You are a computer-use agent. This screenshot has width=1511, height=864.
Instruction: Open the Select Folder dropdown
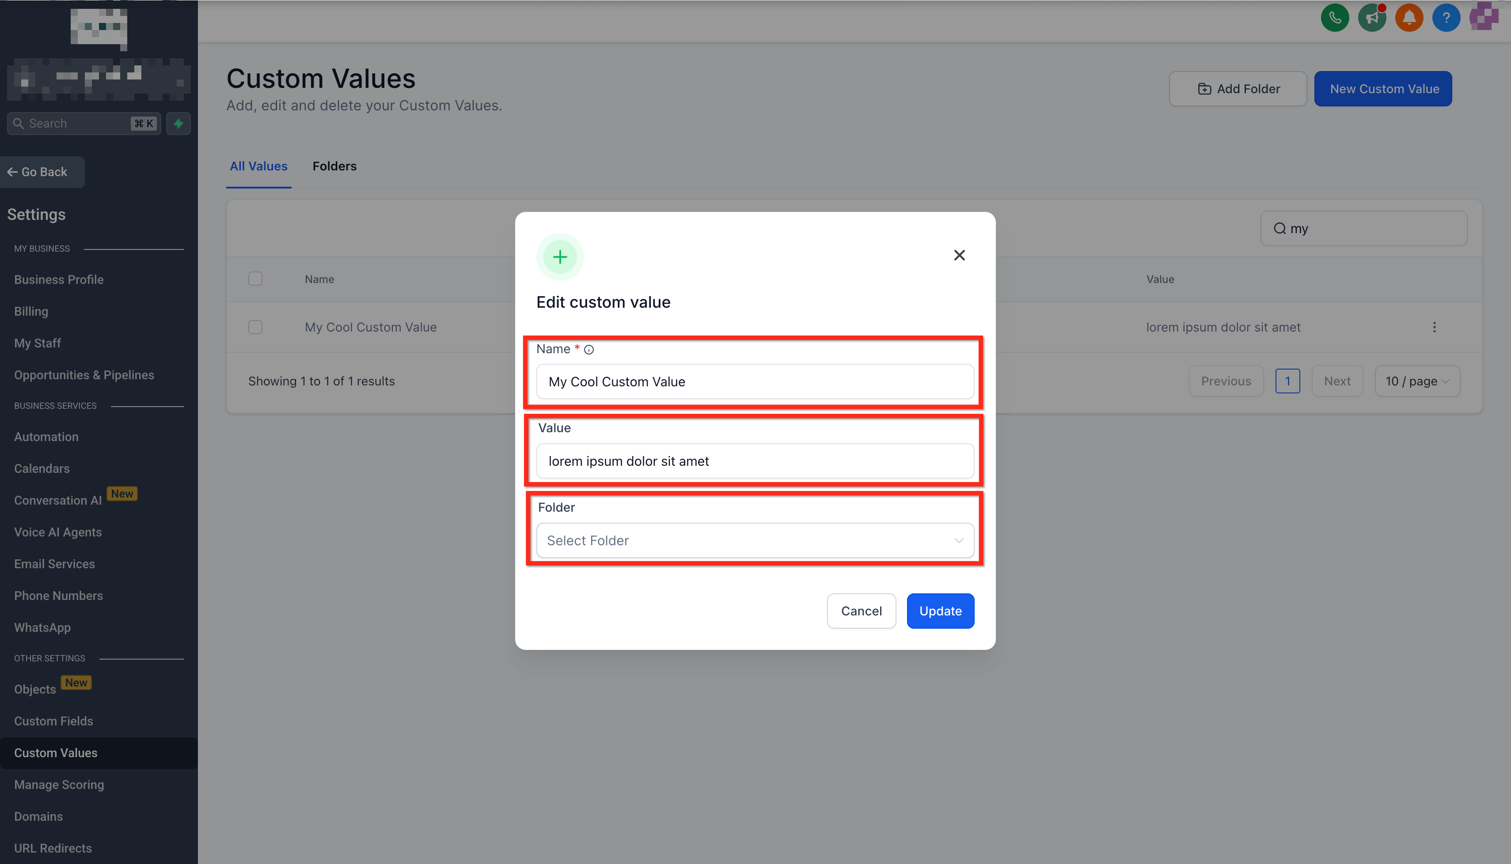coord(755,540)
